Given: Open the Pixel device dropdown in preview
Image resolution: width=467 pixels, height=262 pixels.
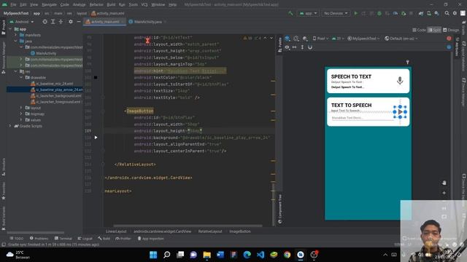Looking at the screenshot, I should pyautogui.click(x=320, y=39).
